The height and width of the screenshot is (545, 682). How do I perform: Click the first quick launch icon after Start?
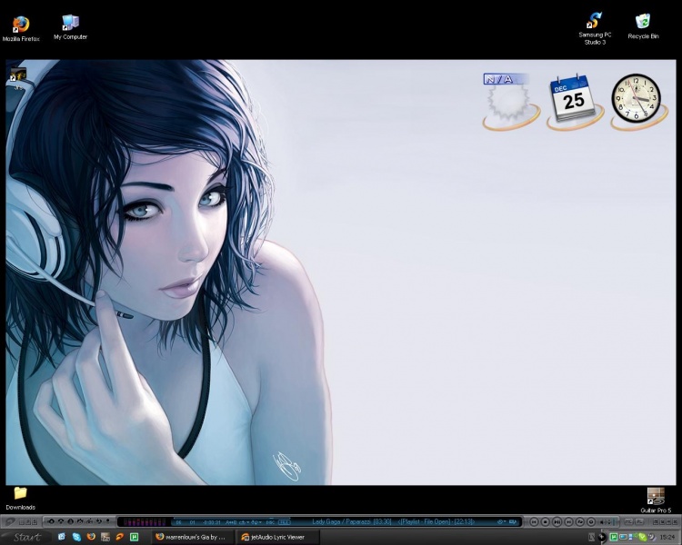click(61, 537)
